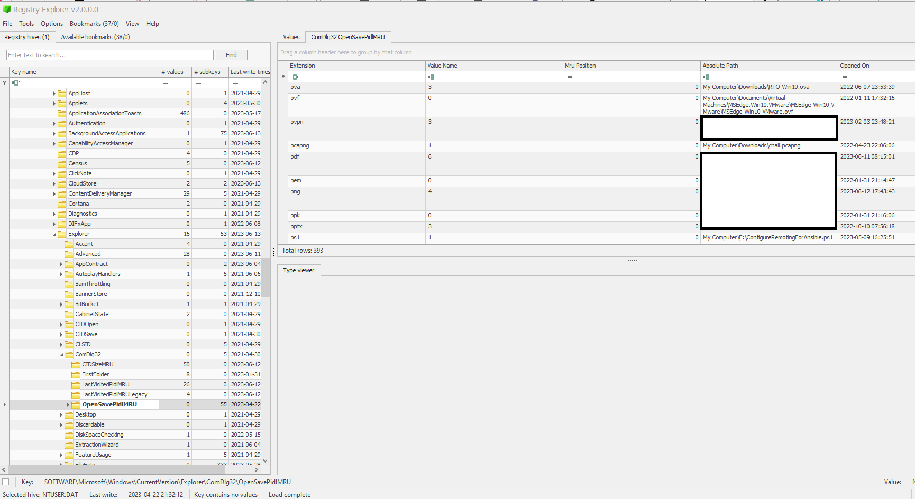Viewport: 915px width, 499px height.
Task: Click the Census folder icon
Action: click(62, 163)
